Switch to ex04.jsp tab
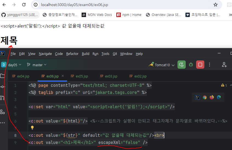This screenshot has width=232, height=150. tap(21, 76)
